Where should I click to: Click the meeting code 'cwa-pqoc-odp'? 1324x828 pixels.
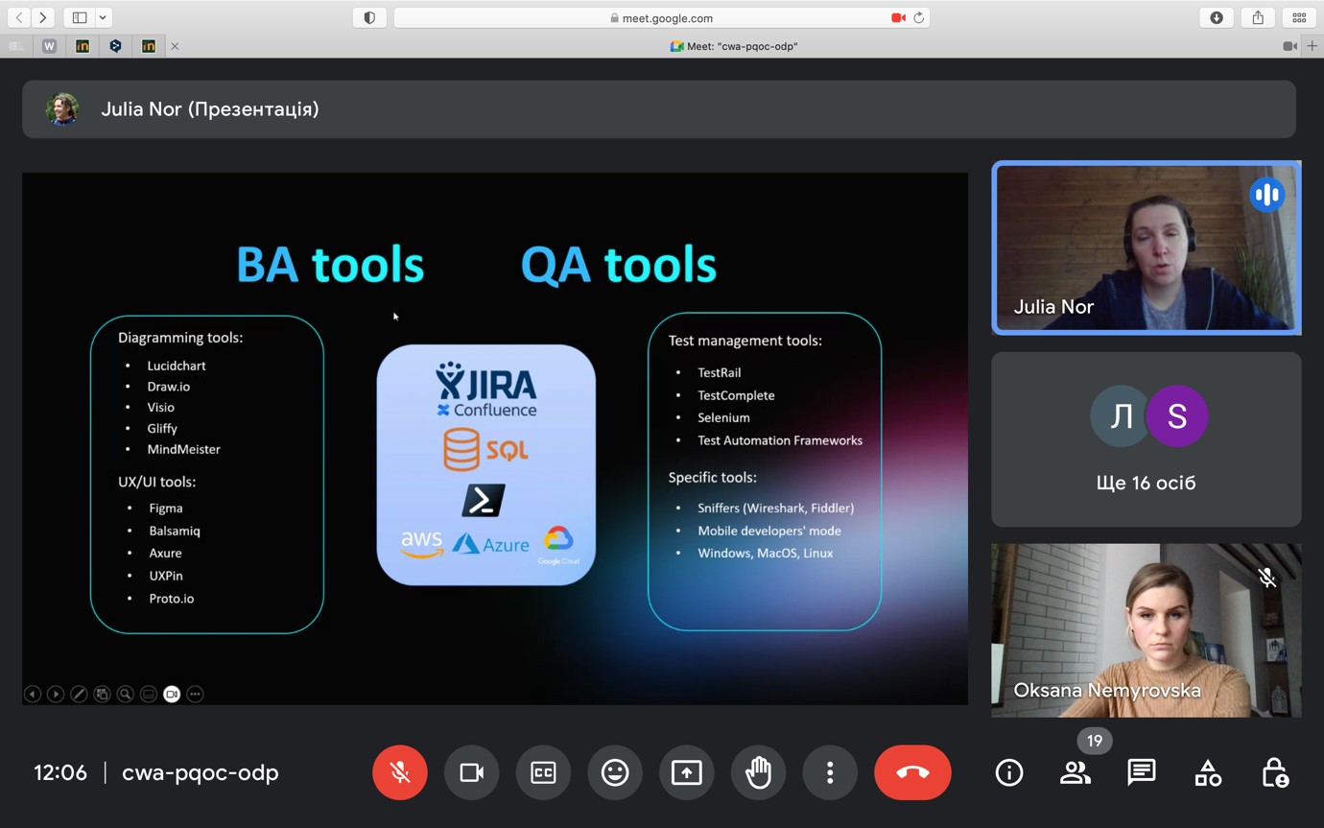(x=201, y=772)
